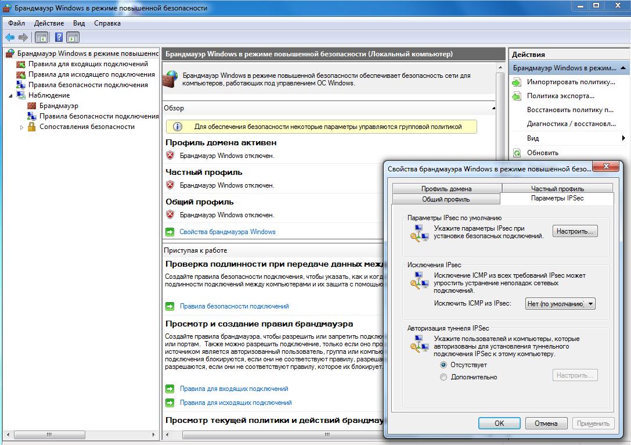Select Правила для входящих подключений in the tree
The image size is (631, 445).
[88, 64]
